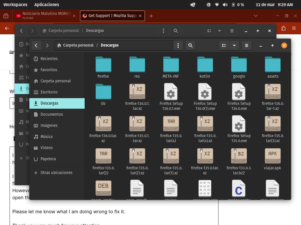Screen dimensions: 301x225
Task: Open the assets folder
Action: [272, 68]
